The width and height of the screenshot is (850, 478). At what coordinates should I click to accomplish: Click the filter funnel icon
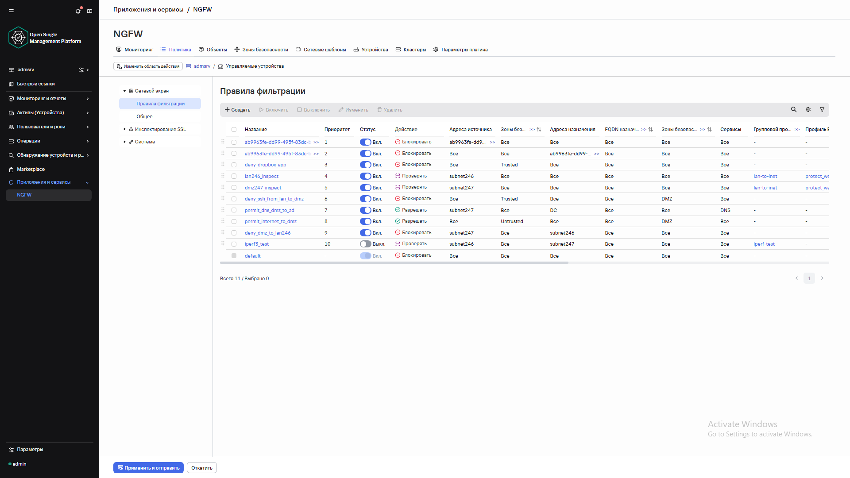(x=822, y=110)
